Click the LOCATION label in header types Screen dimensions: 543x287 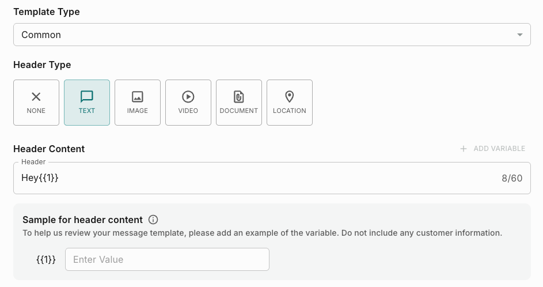(x=290, y=111)
